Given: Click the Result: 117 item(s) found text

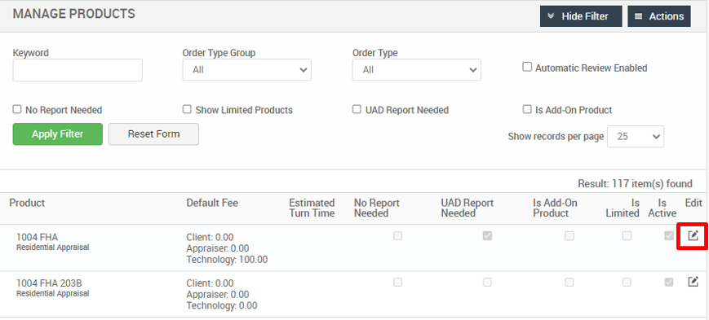Looking at the screenshot, I should click(635, 184).
